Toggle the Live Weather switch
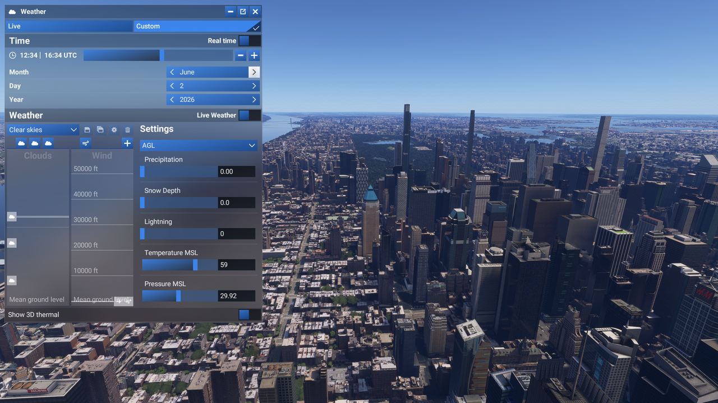The height and width of the screenshot is (403, 718). point(249,115)
